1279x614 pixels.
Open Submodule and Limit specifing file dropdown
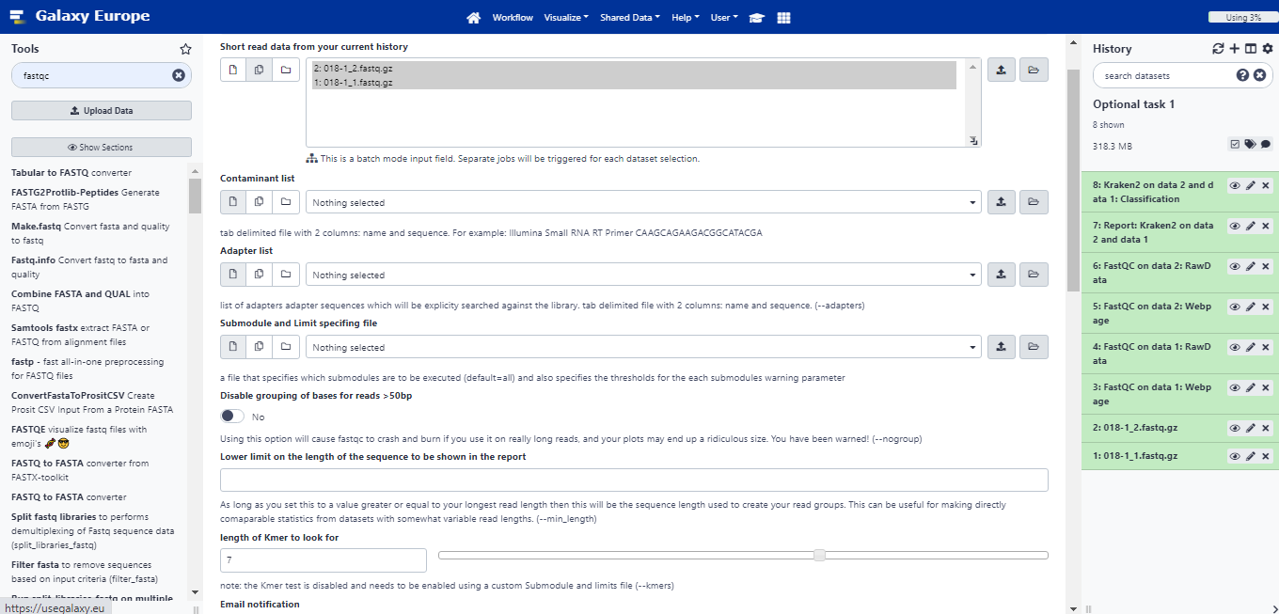(643, 347)
